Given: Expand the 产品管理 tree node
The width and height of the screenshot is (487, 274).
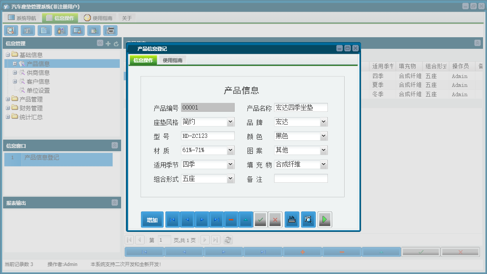Looking at the screenshot, I should coord(8,99).
